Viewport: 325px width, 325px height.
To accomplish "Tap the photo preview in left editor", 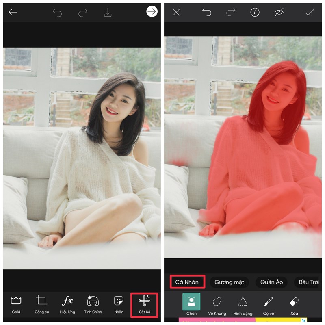I will point(82,158).
